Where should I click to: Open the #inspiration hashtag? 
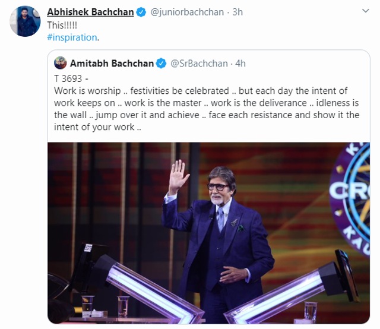point(72,37)
